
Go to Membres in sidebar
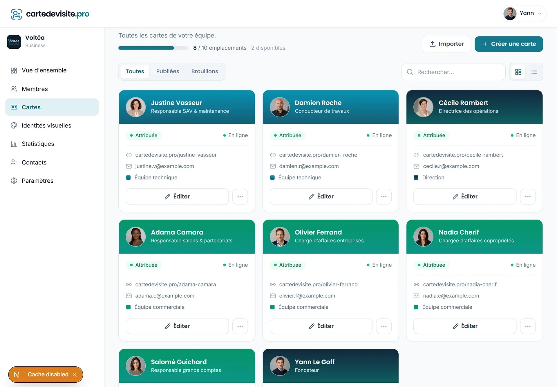[52, 89]
